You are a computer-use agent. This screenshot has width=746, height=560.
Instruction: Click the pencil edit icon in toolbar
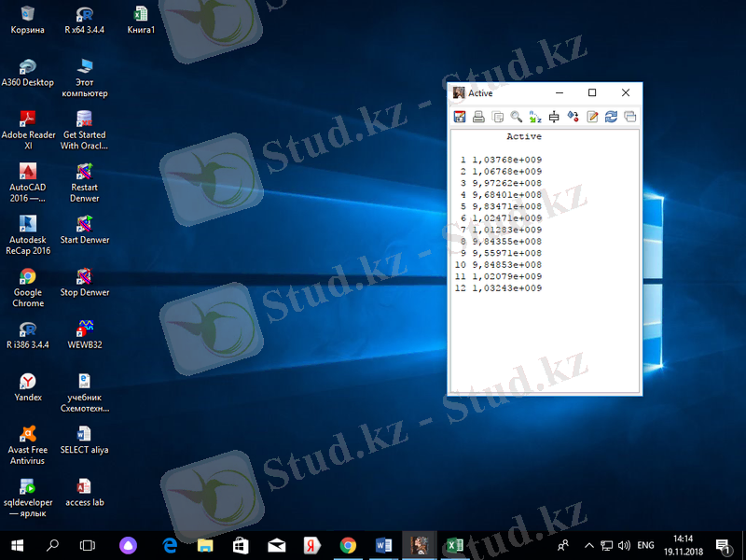[x=592, y=117]
